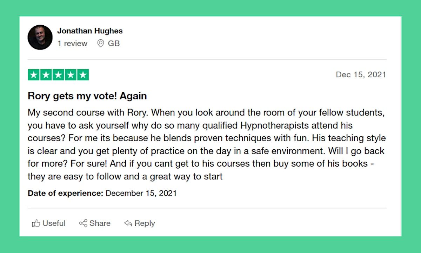Image resolution: width=421 pixels, height=253 pixels.
Task: Click the first green rating star
Action: pyautogui.click(x=34, y=75)
